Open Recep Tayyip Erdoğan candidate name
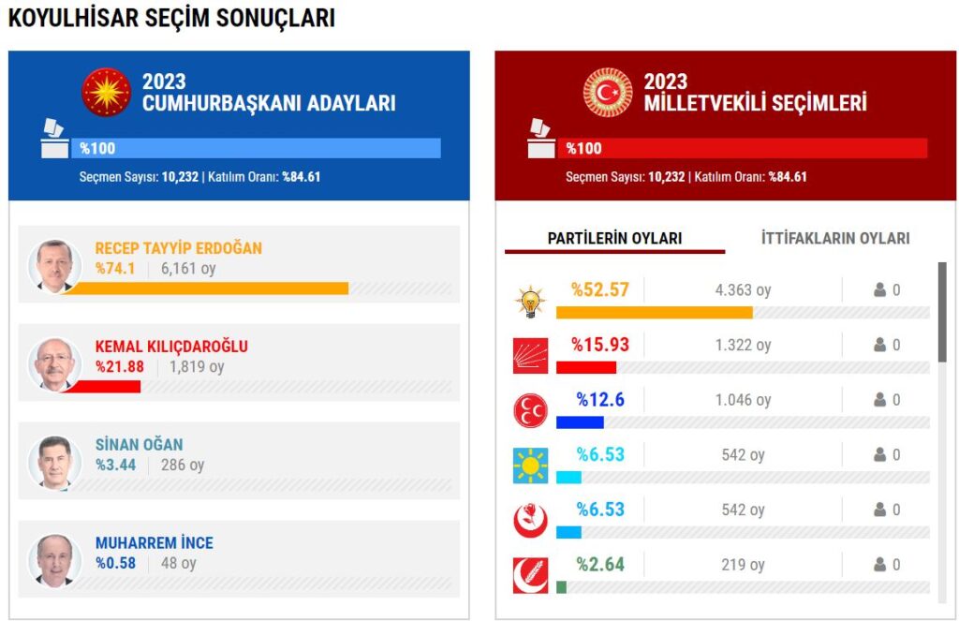Screen dimensions: 959x621 178,248
